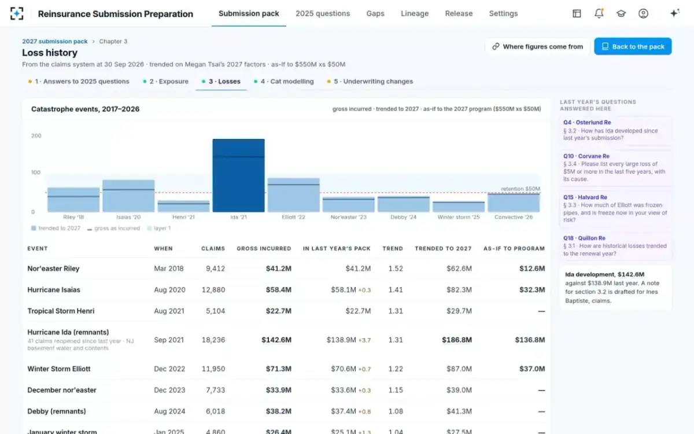
Task: Click the Elliott '22 chart bar
Action: [x=293, y=195]
